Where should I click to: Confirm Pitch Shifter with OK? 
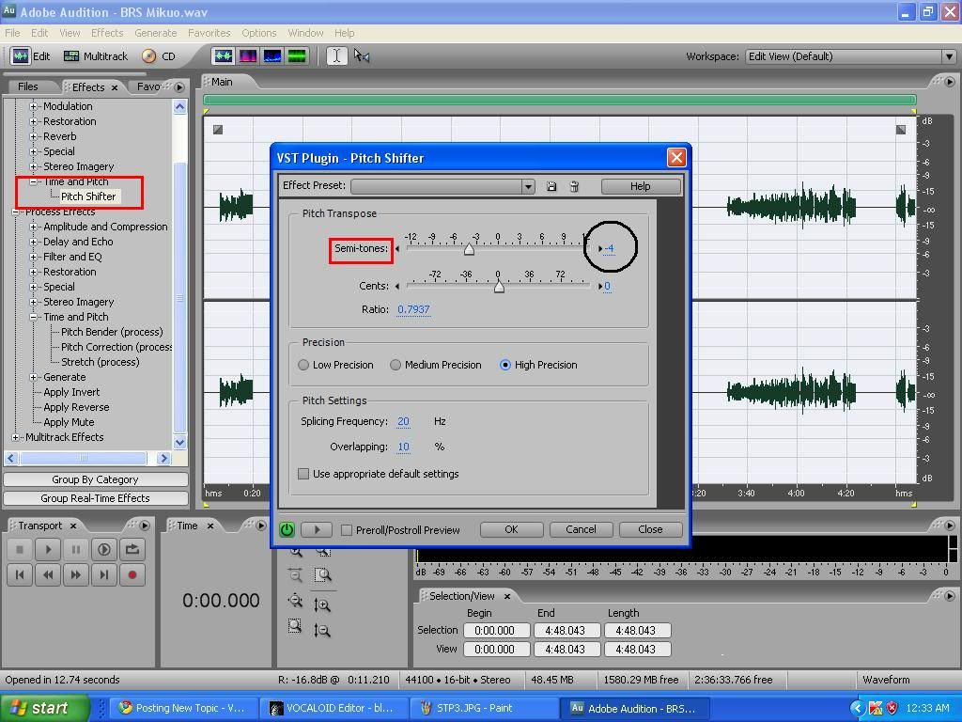point(512,529)
